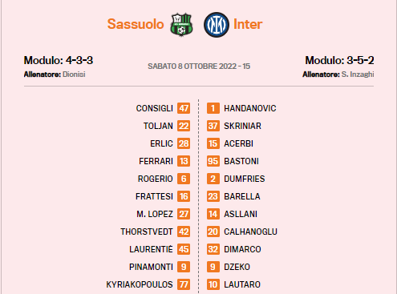Click the match date Sabato 8 Ottobre 2022
The image size is (397, 294).
point(192,66)
